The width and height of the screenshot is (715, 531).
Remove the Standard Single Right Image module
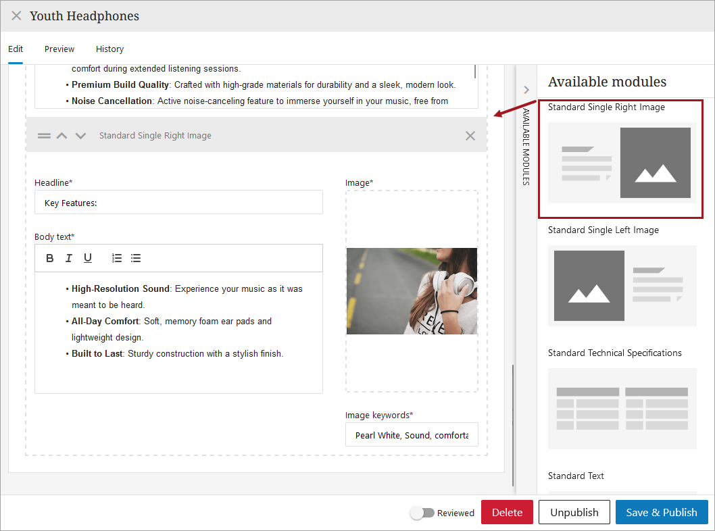tap(470, 136)
